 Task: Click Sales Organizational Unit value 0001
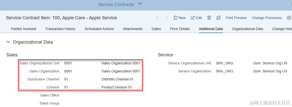pos(68,63)
